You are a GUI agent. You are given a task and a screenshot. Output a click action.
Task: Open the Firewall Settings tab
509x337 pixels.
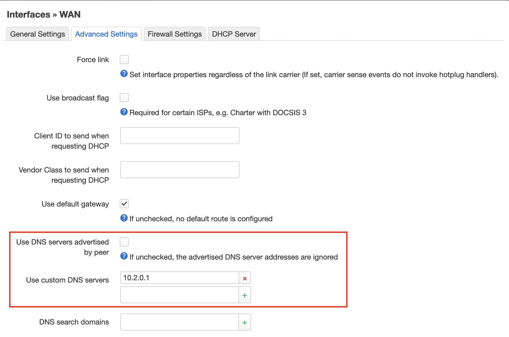[175, 34]
